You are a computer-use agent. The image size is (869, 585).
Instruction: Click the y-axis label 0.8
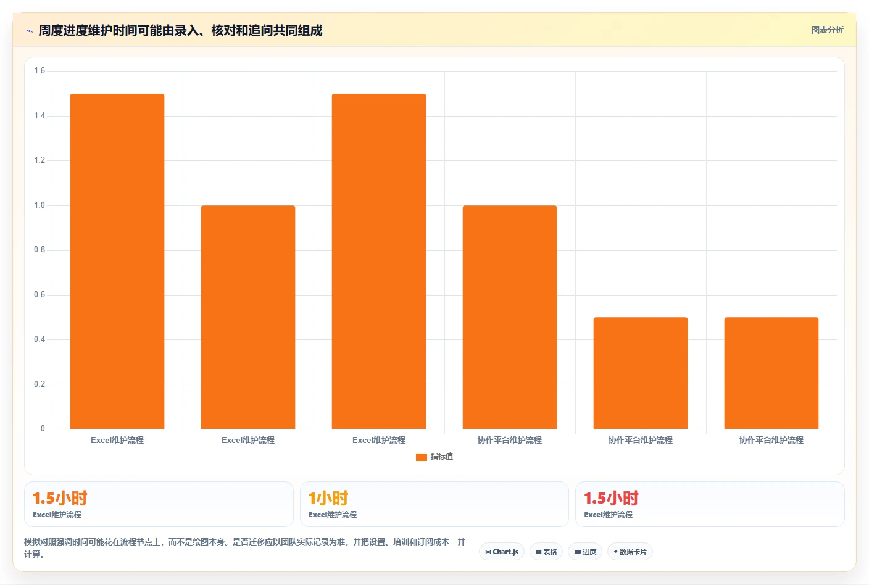(x=39, y=250)
